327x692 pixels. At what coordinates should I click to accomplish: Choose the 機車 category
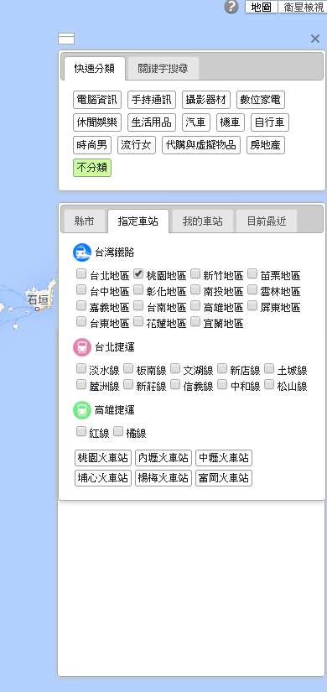point(231,122)
